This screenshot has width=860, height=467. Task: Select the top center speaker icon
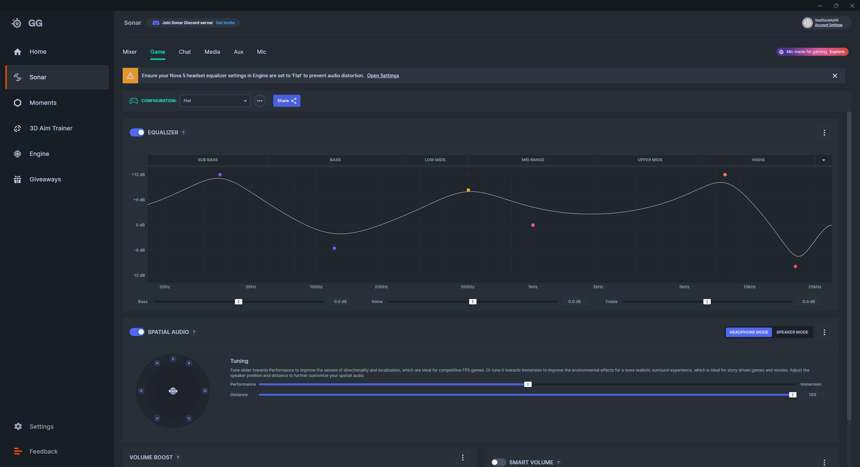click(173, 359)
